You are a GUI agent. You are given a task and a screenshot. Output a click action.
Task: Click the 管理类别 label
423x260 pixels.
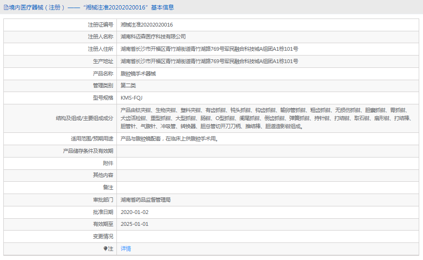[103, 86]
